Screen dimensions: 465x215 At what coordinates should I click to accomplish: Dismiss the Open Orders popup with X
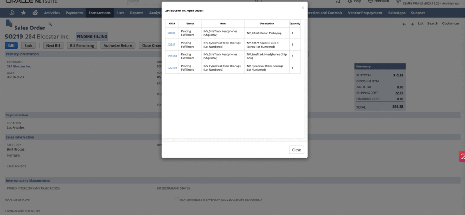(x=302, y=8)
